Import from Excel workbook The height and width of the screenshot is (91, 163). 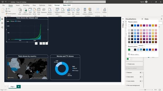click(x=25, y=11)
